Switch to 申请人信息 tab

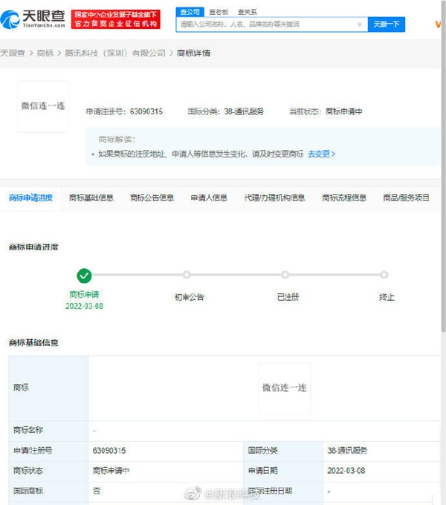click(209, 198)
